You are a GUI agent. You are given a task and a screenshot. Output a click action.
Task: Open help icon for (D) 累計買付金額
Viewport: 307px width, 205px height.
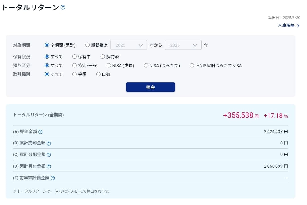tap(49, 166)
